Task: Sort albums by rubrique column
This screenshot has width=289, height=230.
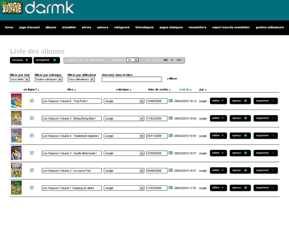Action: 124,90
